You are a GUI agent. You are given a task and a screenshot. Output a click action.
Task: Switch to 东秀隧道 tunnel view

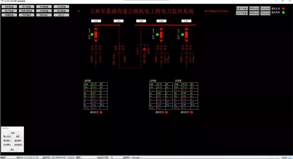(x=44, y=7)
